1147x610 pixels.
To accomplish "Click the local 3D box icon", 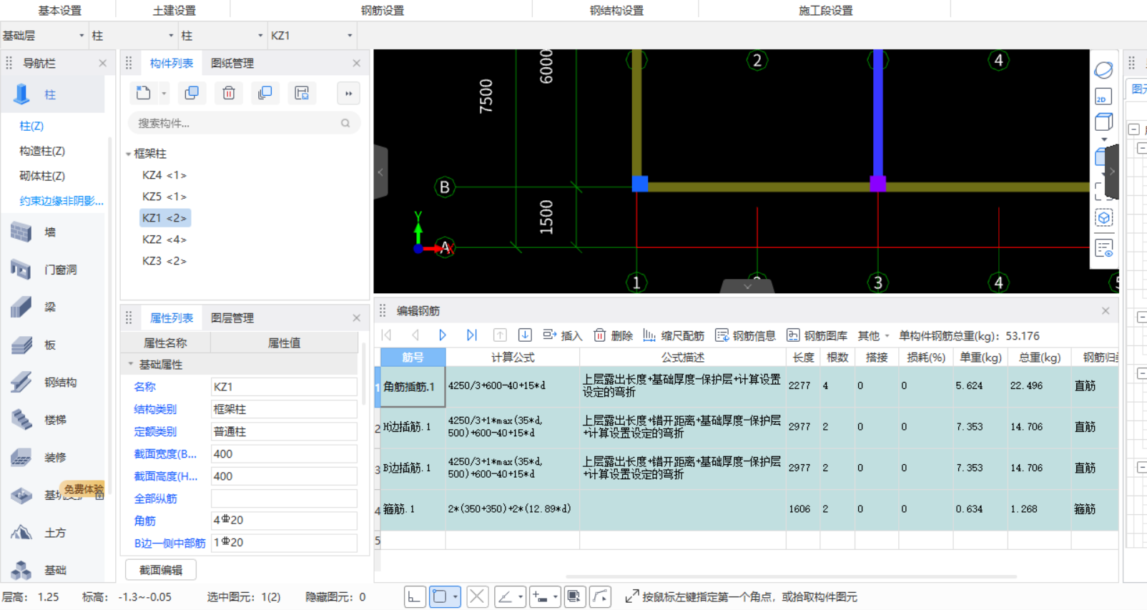I will 1103,217.
